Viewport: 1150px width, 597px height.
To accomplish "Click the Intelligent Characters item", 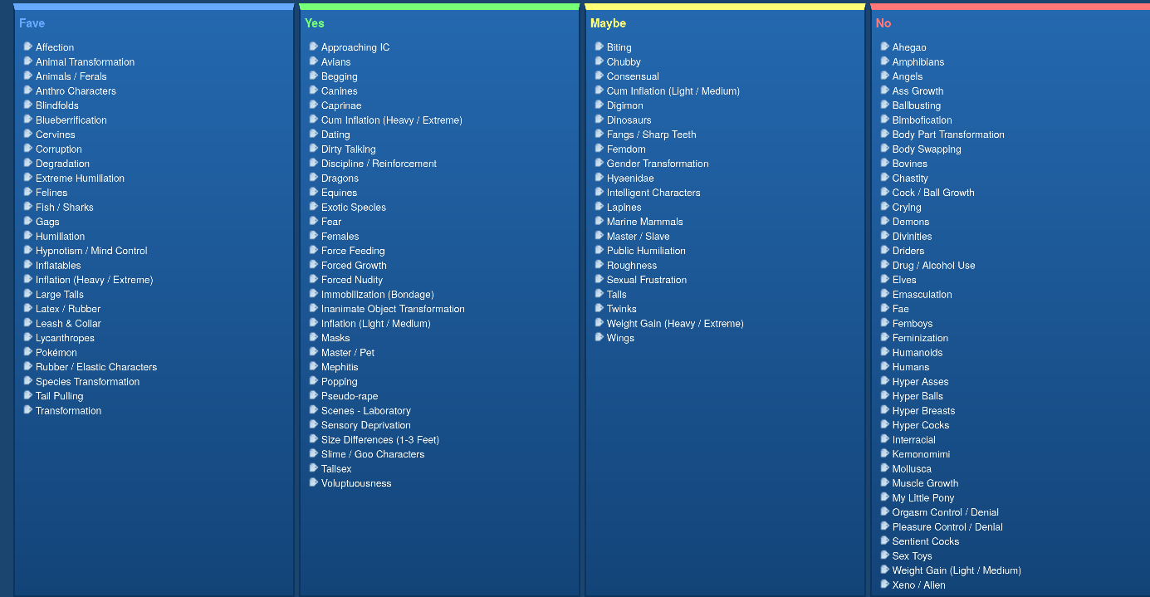I will point(653,193).
